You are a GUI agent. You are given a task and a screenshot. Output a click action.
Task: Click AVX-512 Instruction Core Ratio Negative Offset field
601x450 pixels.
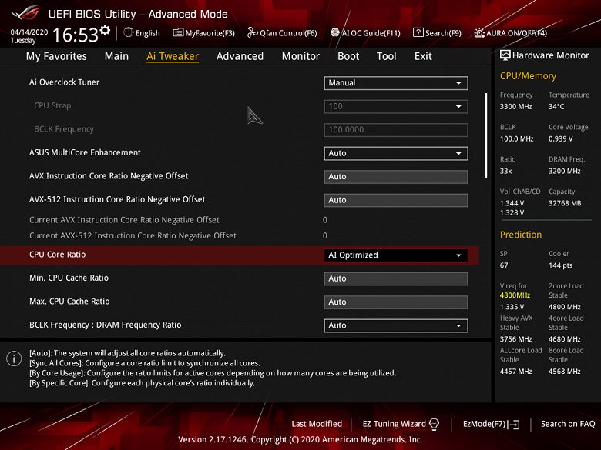click(x=396, y=200)
